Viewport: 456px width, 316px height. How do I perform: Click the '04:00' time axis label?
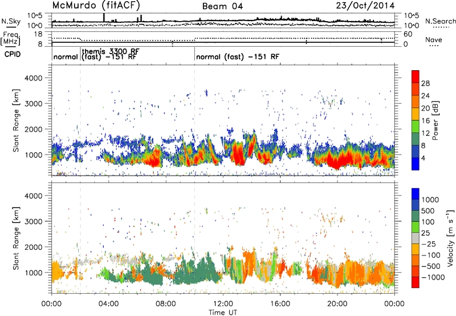point(108,304)
